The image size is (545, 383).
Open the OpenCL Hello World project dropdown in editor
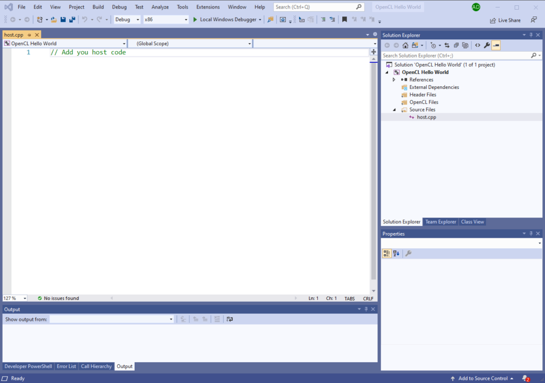click(x=65, y=44)
